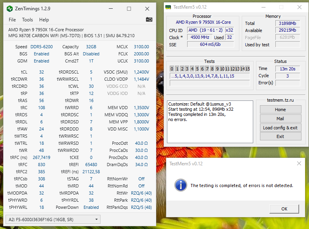Click the 'tRFC (ns)' value '267,7419'
The width and height of the screenshot is (309, 229).
(42, 157)
